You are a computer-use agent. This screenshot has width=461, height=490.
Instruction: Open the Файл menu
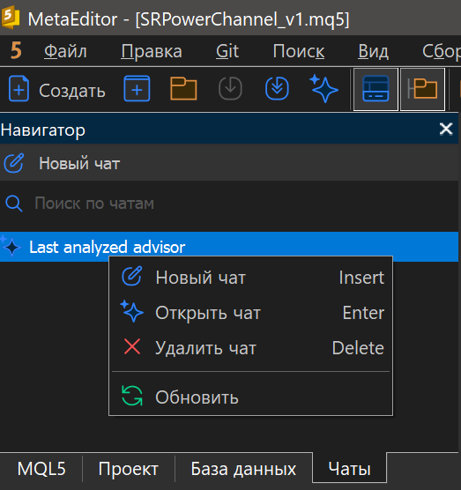(65, 51)
